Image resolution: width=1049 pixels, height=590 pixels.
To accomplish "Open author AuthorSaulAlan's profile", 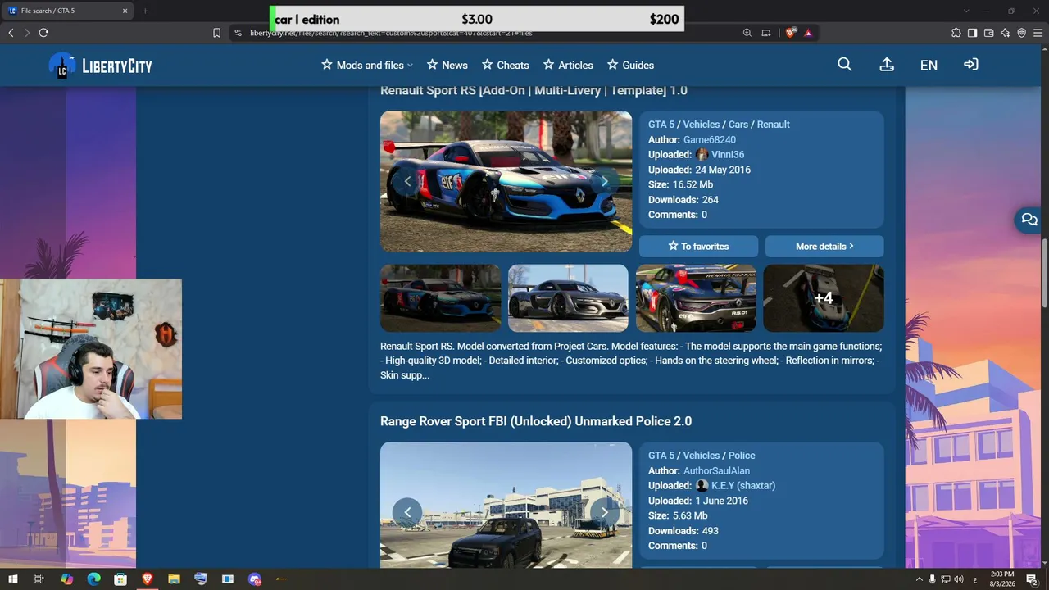I will (x=716, y=470).
